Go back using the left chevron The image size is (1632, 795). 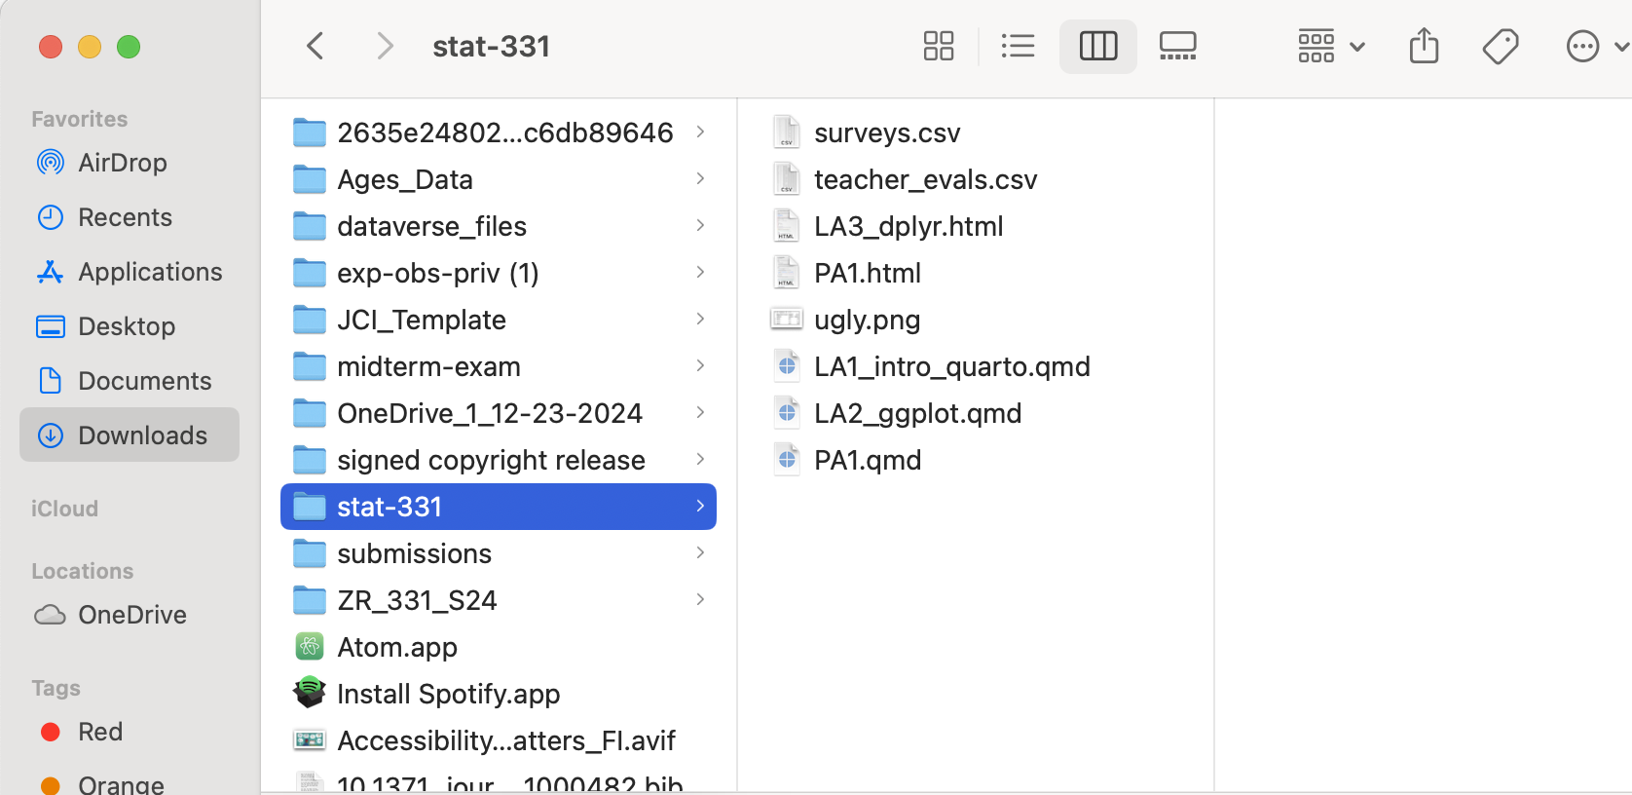315,46
